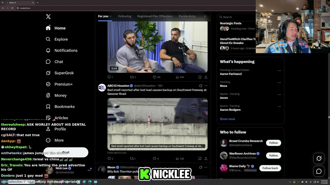The height and width of the screenshot is (185, 330).
Task: Open the browser tab list chevron
Action: [x=2, y=3]
